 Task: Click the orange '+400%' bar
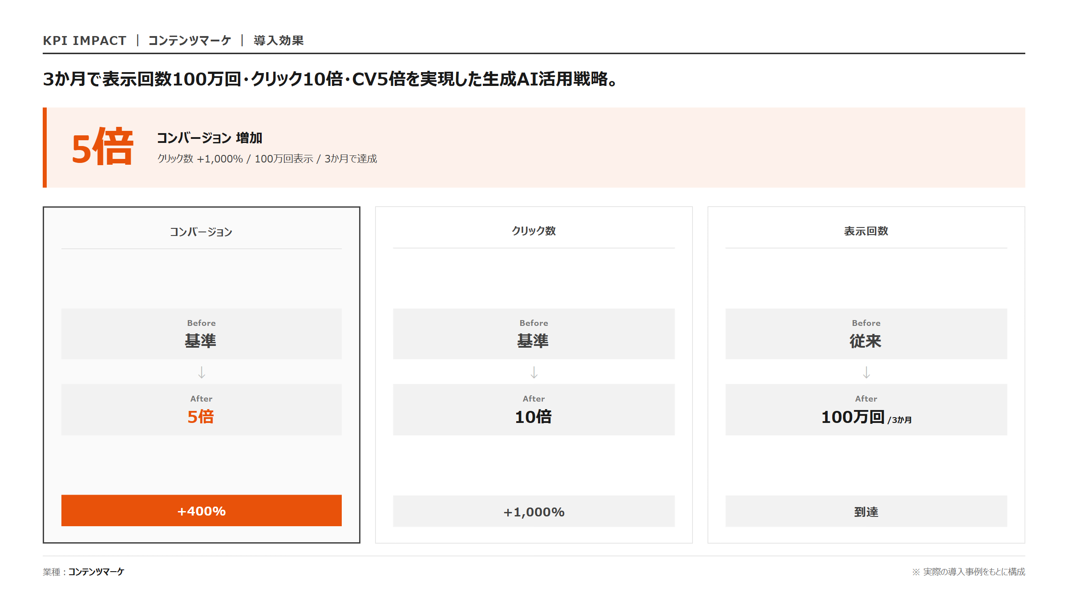tap(202, 511)
